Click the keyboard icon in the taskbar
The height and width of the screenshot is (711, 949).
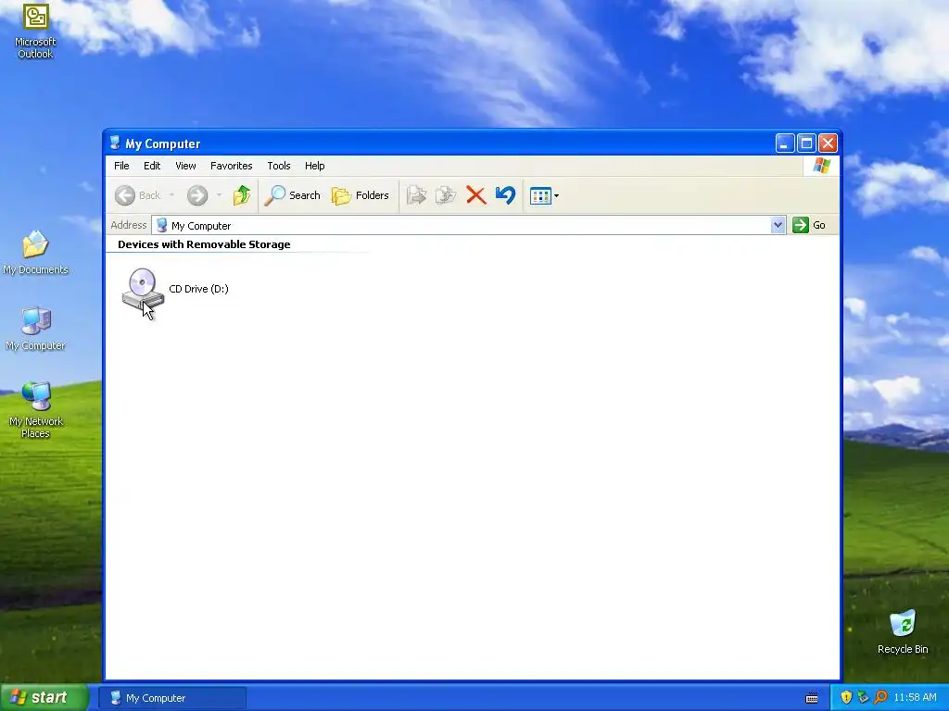click(812, 698)
